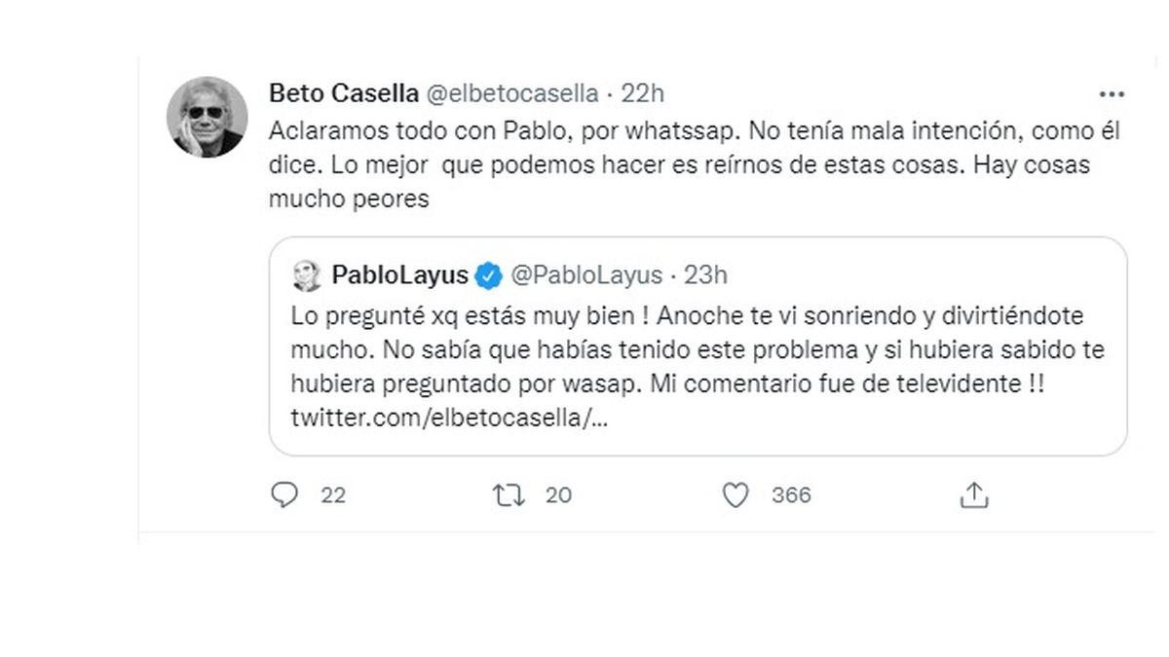Click PabloLayus's small avatar in quoted tweet

tap(307, 276)
